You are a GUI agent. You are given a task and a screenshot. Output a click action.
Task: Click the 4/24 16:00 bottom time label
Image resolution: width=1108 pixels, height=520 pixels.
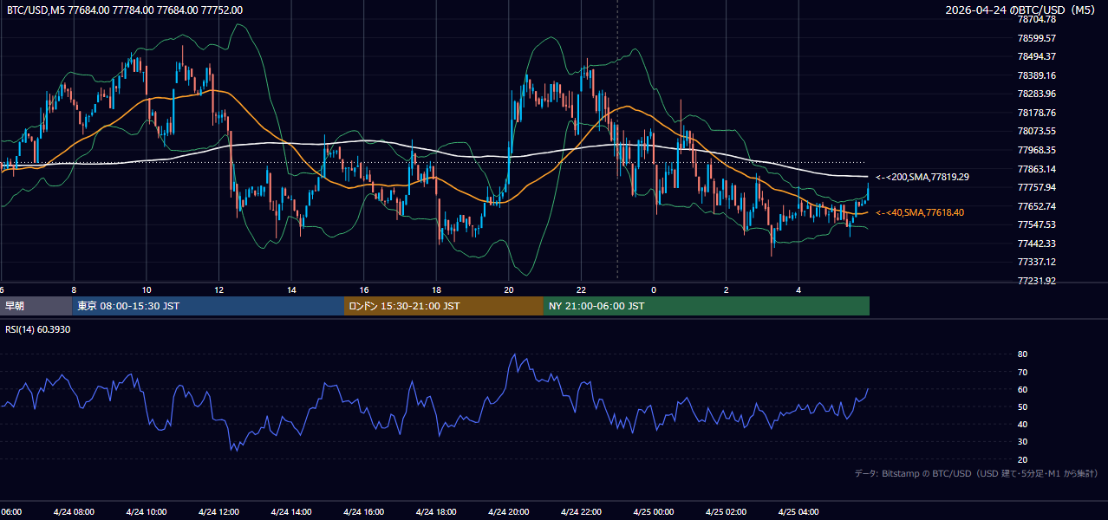coord(364,512)
